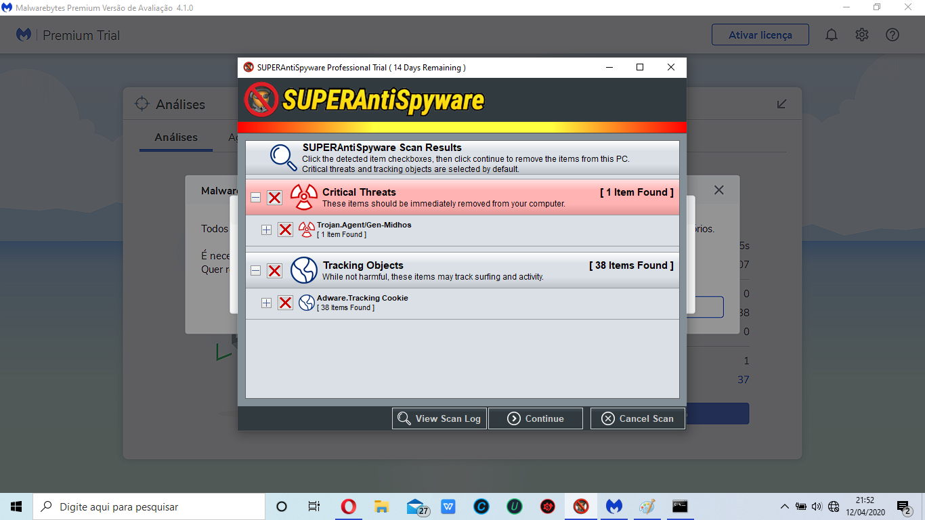925x520 pixels.
Task: Launch Opera from the taskbar
Action: 349,506
